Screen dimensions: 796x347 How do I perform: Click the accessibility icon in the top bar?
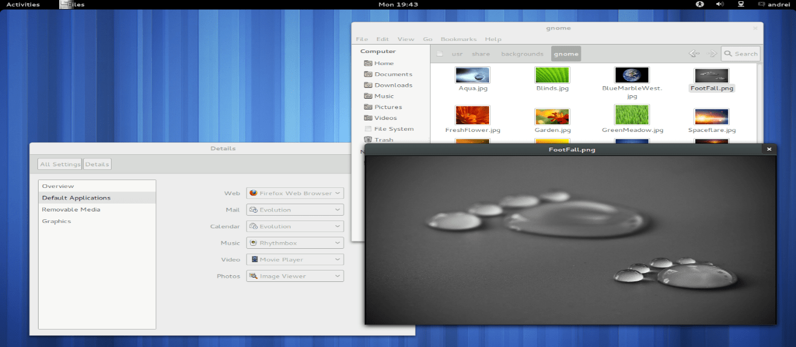[x=700, y=4]
